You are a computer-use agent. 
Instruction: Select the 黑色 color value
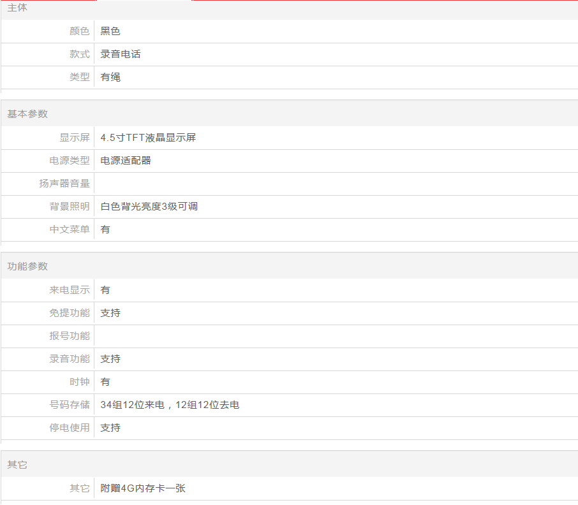tap(110, 31)
